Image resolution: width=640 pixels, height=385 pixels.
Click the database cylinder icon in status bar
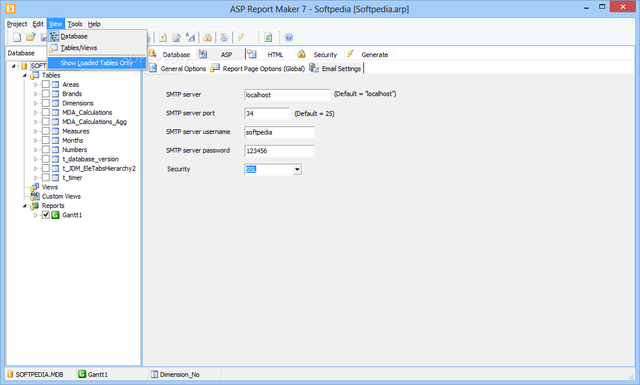tap(10, 375)
